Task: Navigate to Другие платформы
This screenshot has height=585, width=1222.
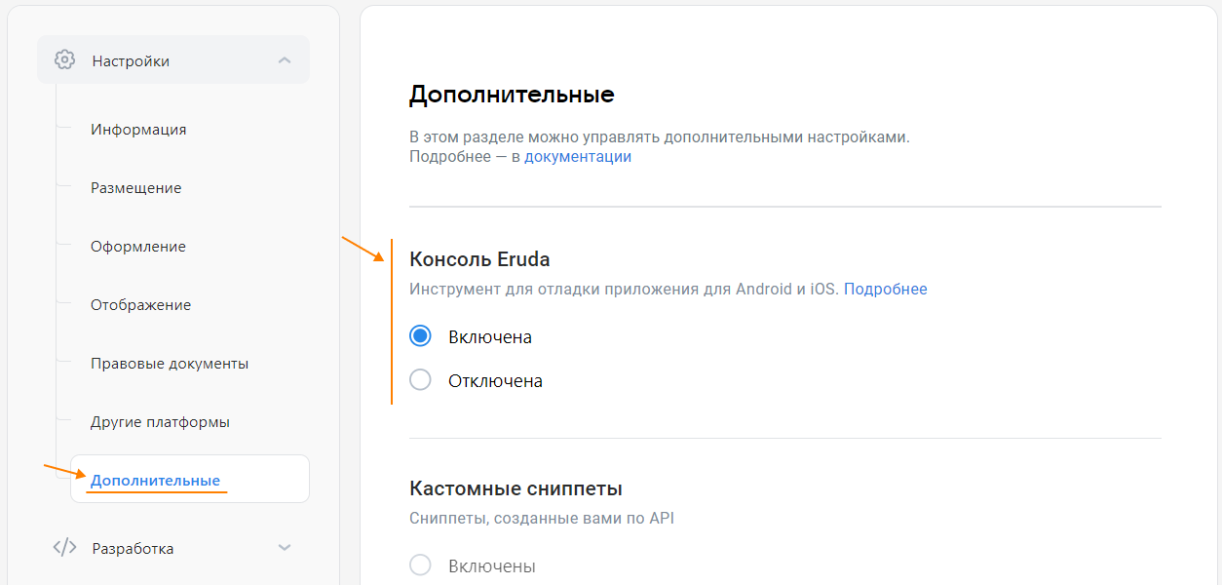Action: click(162, 421)
